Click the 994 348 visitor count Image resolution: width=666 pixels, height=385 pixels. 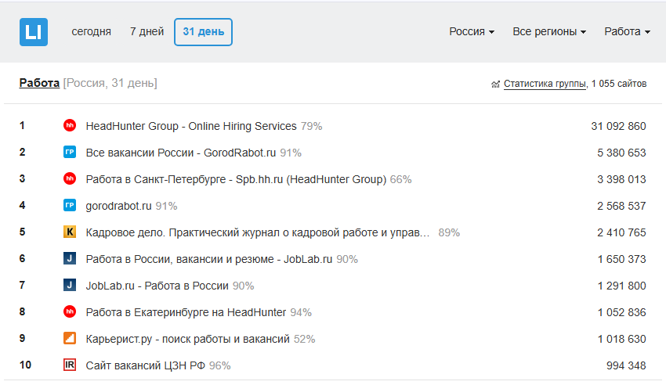pyautogui.click(x=626, y=366)
